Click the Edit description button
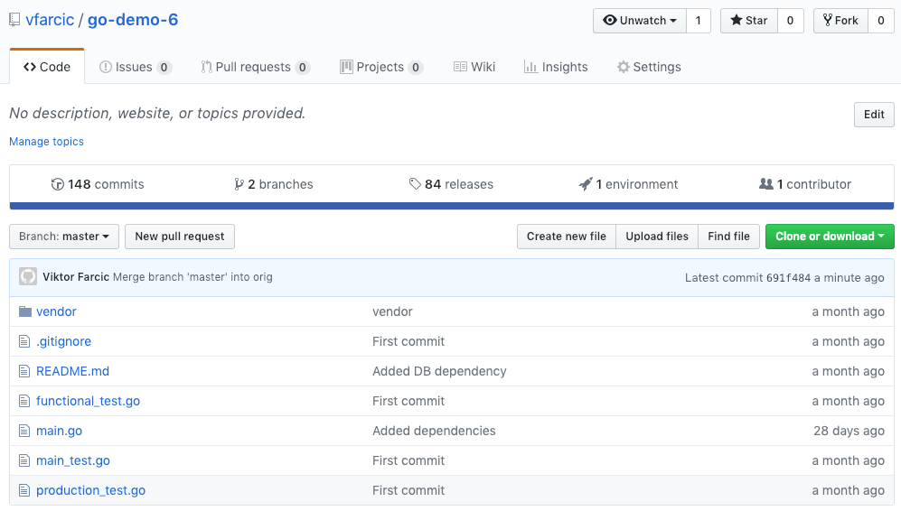 [x=874, y=115]
